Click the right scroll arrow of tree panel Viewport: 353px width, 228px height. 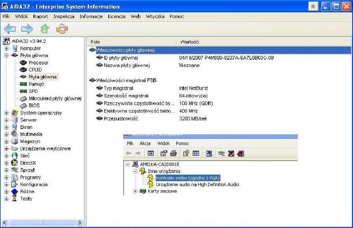click(79, 223)
